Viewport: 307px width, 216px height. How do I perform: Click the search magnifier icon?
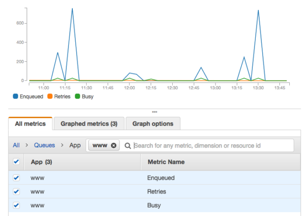pos(128,145)
